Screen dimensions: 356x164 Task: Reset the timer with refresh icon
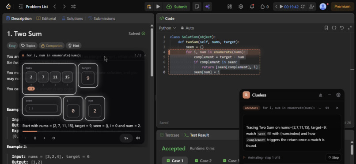(x=303, y=7)
